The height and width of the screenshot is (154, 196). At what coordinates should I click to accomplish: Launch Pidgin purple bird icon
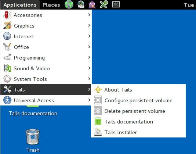[x=92, y=5]
